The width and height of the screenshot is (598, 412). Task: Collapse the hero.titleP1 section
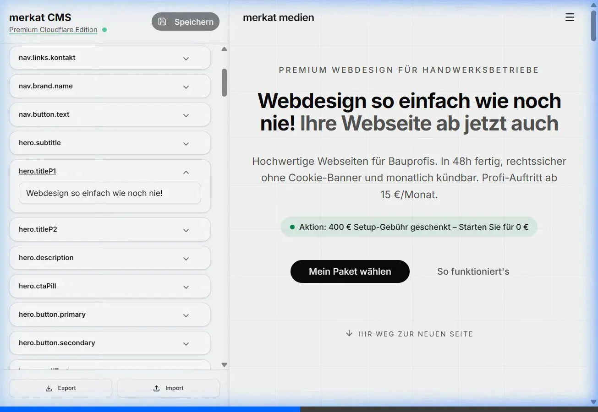point(186,172)
